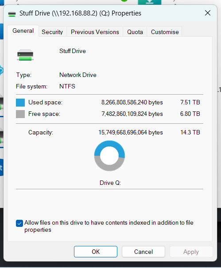Click the large Stuff Drive network icon

(x=25, y=55)
